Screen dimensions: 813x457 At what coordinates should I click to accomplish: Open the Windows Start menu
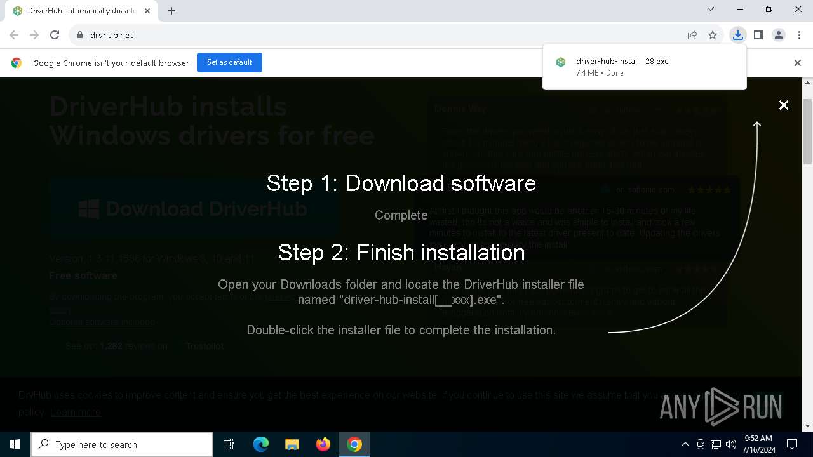tap(15, 444)
